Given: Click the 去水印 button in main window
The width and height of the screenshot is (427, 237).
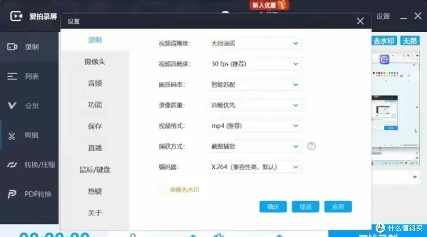Looking at the screenshot, I should pos(384,41).
